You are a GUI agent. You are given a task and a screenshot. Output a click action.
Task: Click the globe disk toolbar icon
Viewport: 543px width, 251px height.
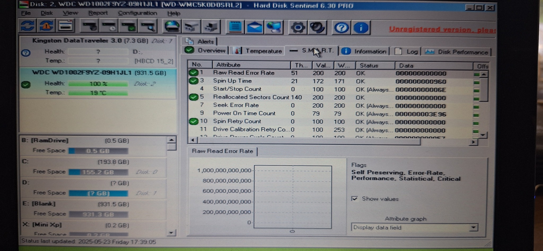(172, 27)
